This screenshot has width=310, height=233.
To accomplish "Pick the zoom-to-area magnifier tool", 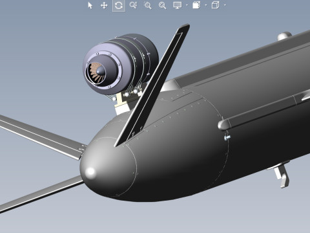I will pyautogui.click(x=148, y=5).
